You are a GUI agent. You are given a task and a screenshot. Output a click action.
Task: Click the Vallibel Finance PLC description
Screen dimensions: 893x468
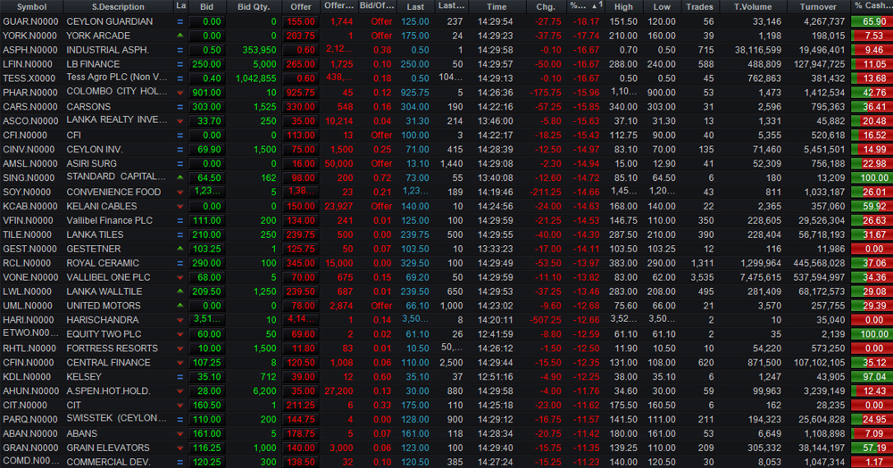[109, 221]
